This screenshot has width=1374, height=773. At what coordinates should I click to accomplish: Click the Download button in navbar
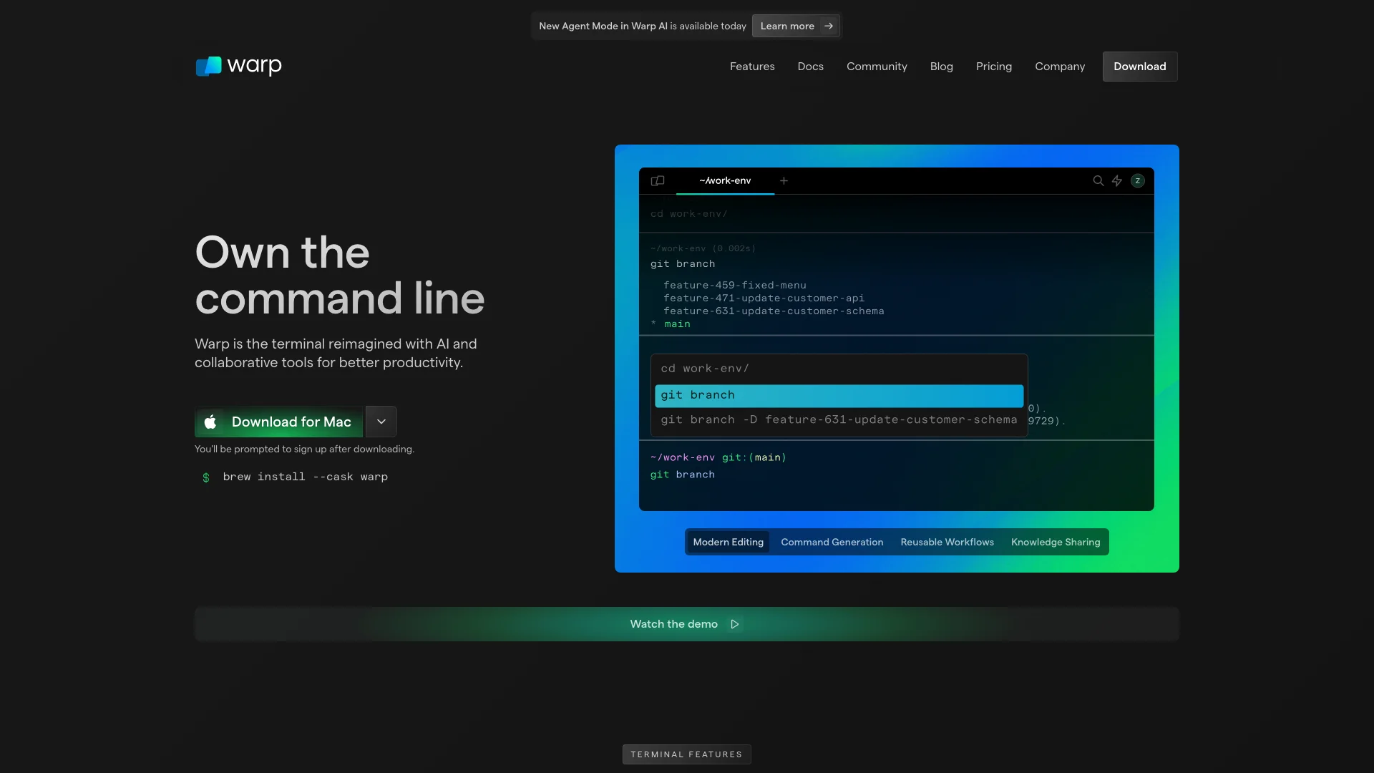1139,66
